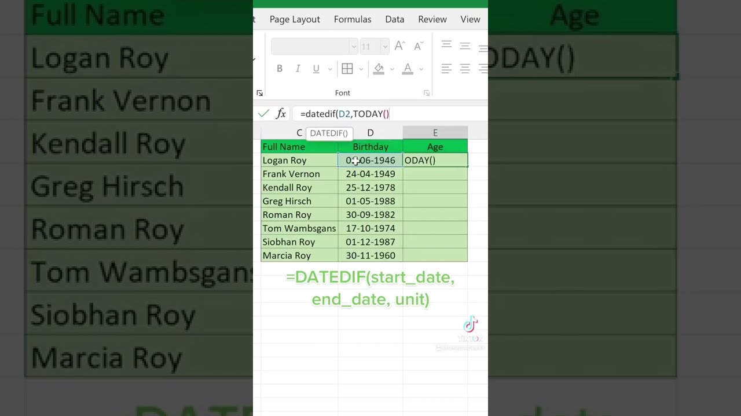Select the Birthday header cell
The height and width of the screenshot is (416, 741).
click(370, 147)
